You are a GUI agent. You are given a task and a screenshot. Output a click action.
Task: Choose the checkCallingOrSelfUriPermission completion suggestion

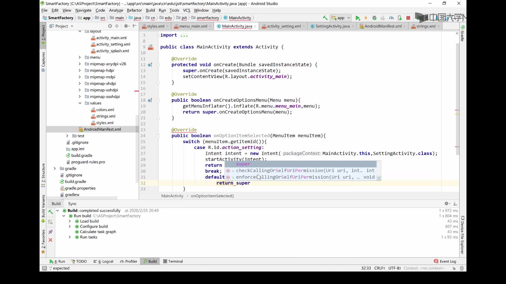tap(300, 171)
